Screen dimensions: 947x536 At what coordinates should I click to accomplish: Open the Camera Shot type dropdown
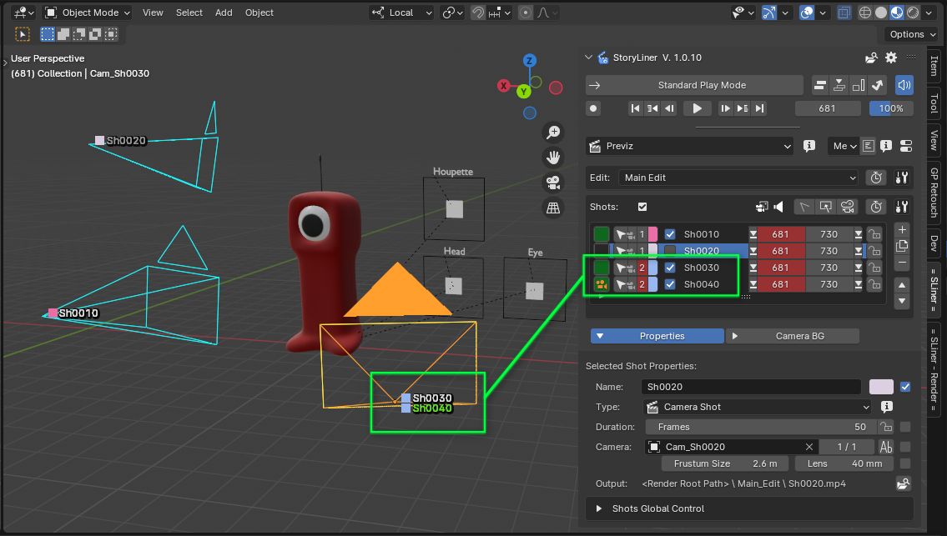coord(758,407)
